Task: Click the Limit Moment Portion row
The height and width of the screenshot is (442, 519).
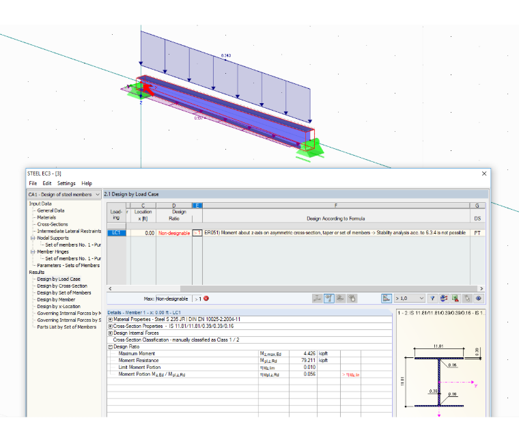Action: 249,367
